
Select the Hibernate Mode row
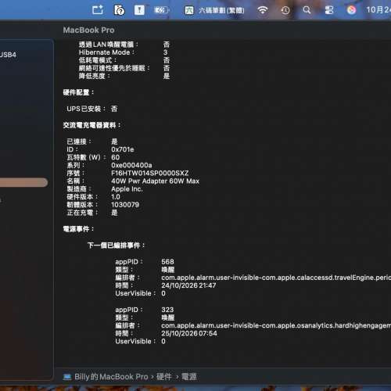(124, 52)
